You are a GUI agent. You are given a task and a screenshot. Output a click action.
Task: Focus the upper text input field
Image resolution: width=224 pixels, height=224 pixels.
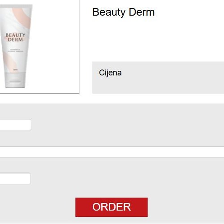[x=15, y=125]
